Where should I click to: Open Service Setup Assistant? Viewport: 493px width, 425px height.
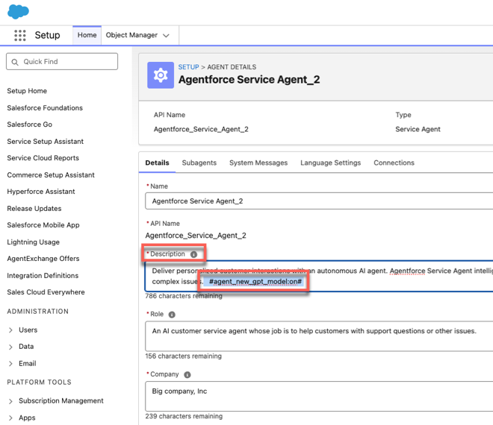[46, 141]
